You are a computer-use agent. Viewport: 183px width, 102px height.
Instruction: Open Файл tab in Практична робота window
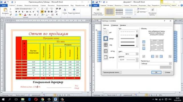pos(4,5)
